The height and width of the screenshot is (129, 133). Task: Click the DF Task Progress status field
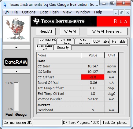[81, 123]
